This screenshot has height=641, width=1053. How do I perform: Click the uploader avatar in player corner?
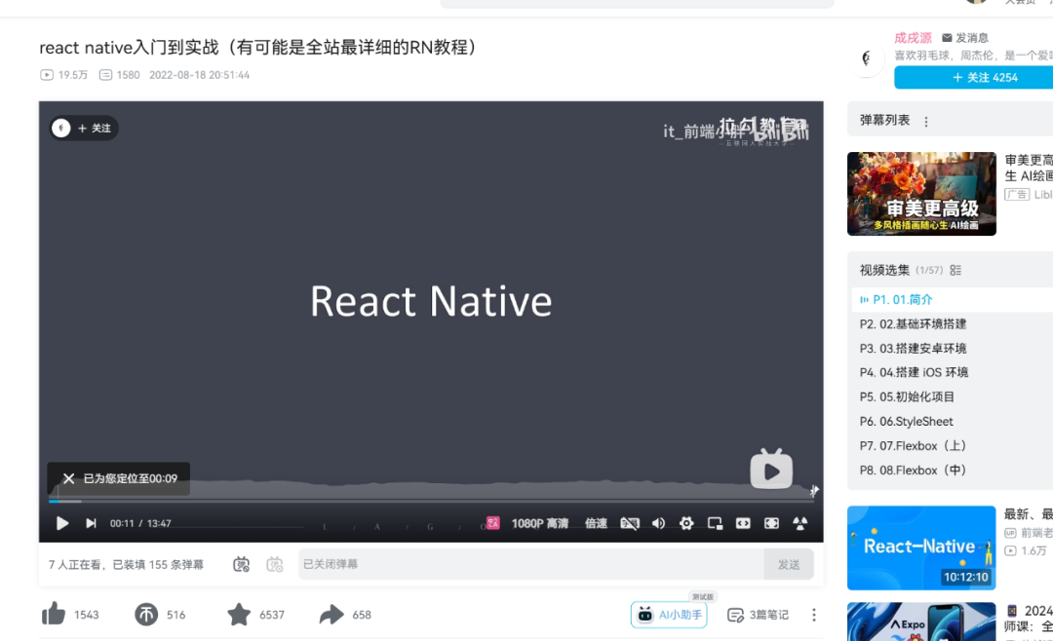61,128
